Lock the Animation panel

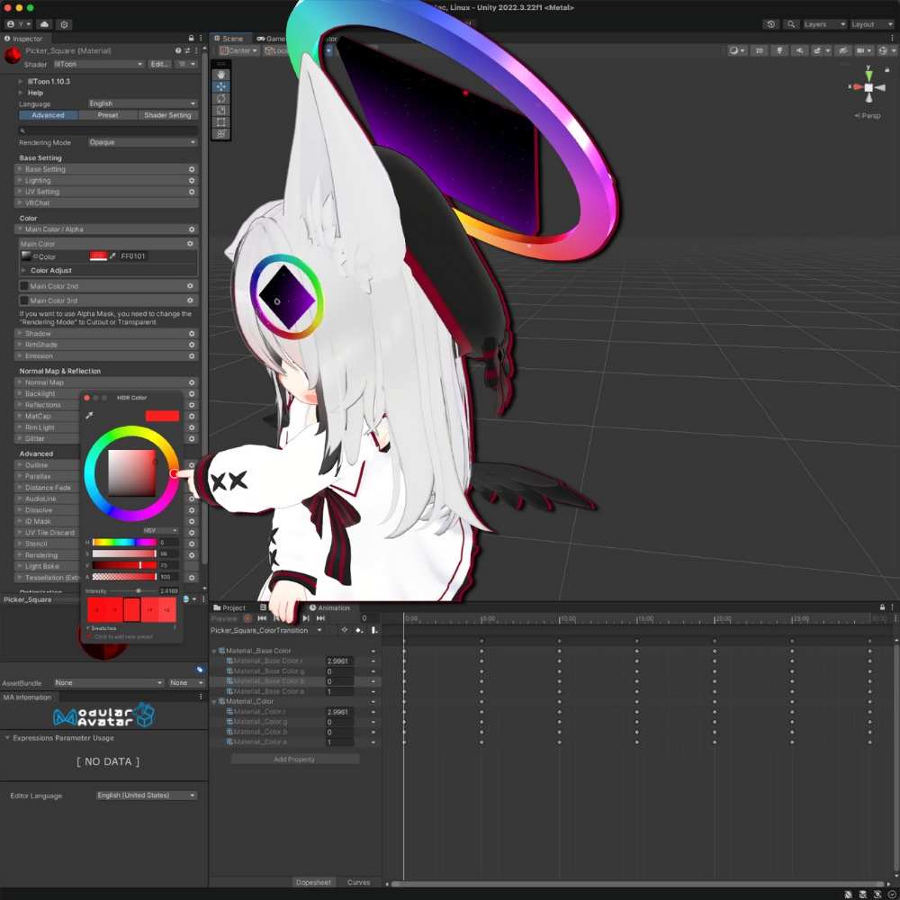882,607
